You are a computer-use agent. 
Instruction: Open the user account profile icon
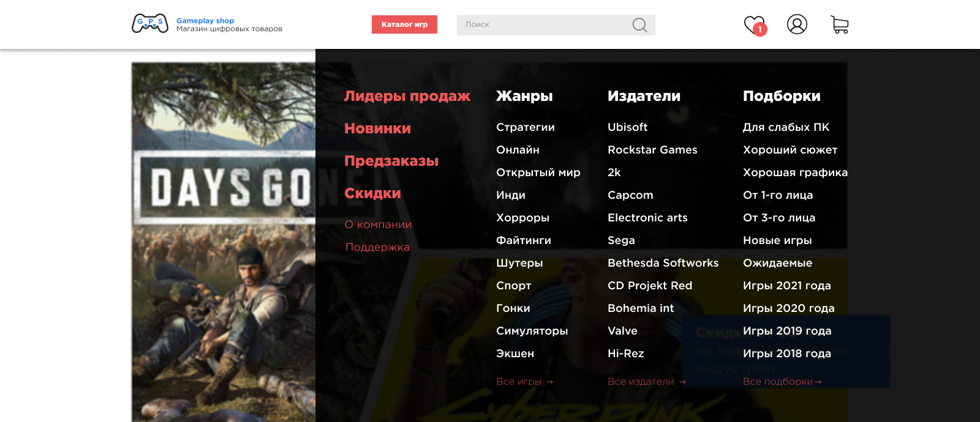point(797,24)
